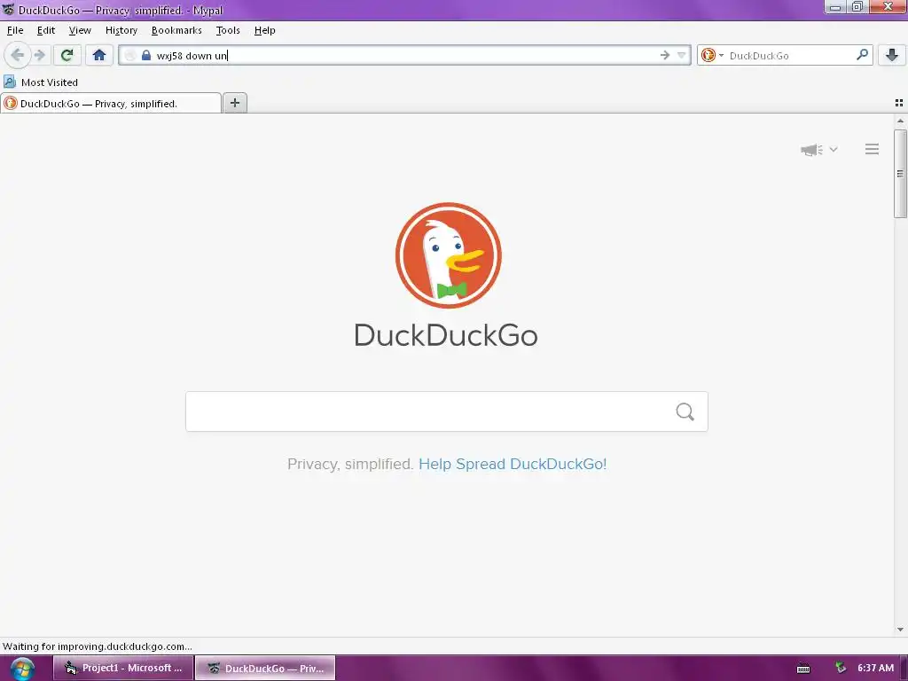908x681 pixels.
Task: Click the browser forward arrow button
Action: [x=40, y=55]
